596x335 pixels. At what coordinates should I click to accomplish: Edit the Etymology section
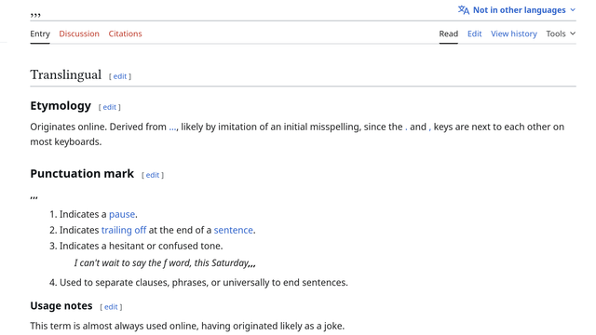tap(110, 107)
